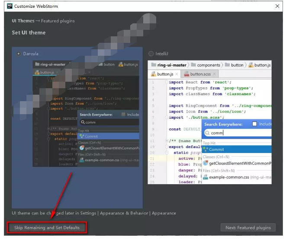Click the WebStorm logo in title bar

(x=10, y=6)
